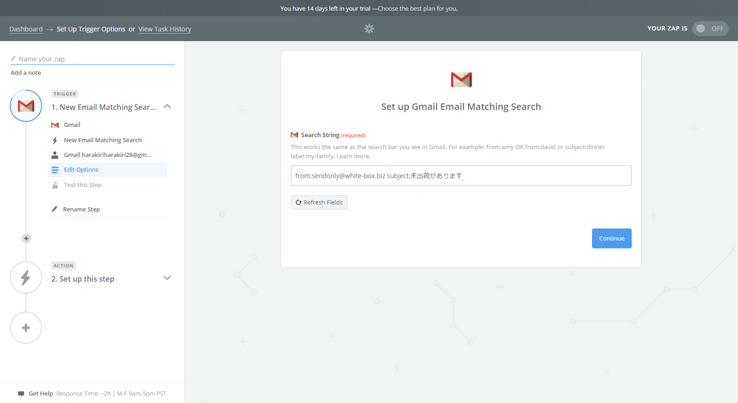Open View Task History link
This screenshot has width=738, height=403.
tap(165, 29)
